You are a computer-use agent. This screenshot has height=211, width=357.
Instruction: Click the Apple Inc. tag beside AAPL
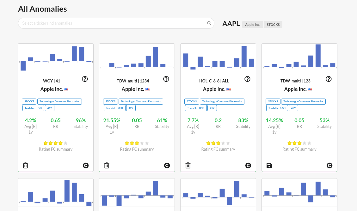click(253, 25)
